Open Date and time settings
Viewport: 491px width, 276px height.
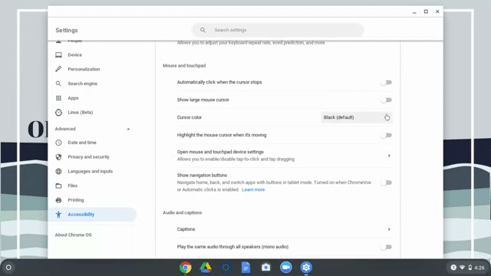[82, 143]
